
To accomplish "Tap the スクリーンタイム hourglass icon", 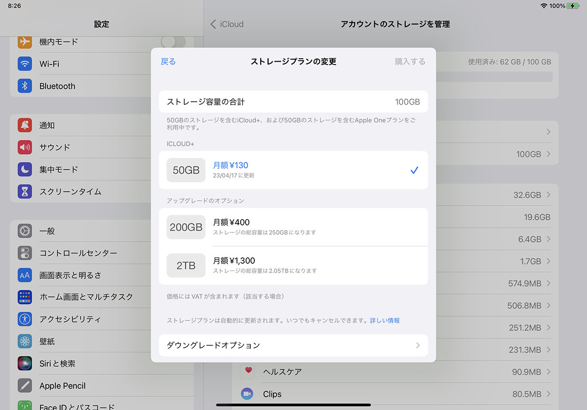I will (25, 191).
